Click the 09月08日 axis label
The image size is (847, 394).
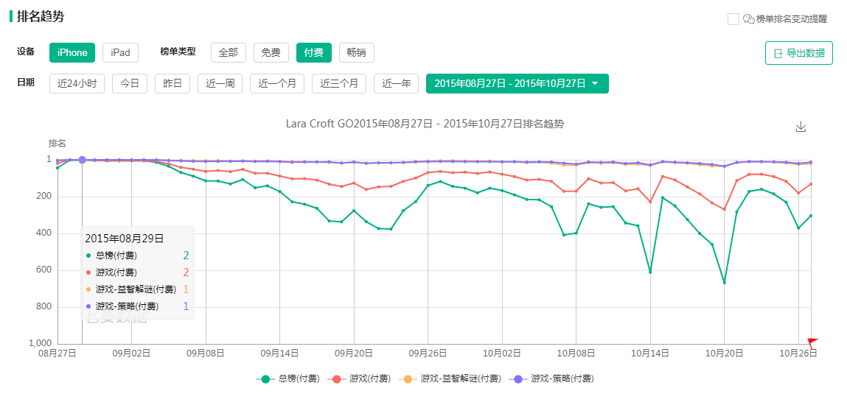pyautogui.click(x=206, y=353)
